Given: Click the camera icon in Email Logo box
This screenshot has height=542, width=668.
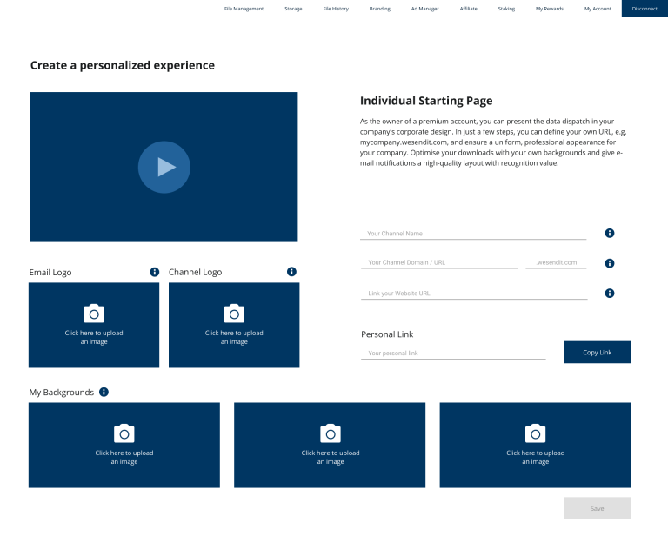Looking at the screenshot, I should 94,314.
